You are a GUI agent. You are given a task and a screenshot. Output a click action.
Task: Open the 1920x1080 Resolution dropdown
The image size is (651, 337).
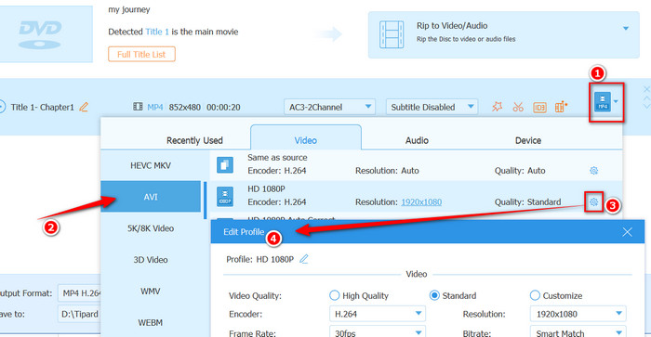click(x=578, y=314)
